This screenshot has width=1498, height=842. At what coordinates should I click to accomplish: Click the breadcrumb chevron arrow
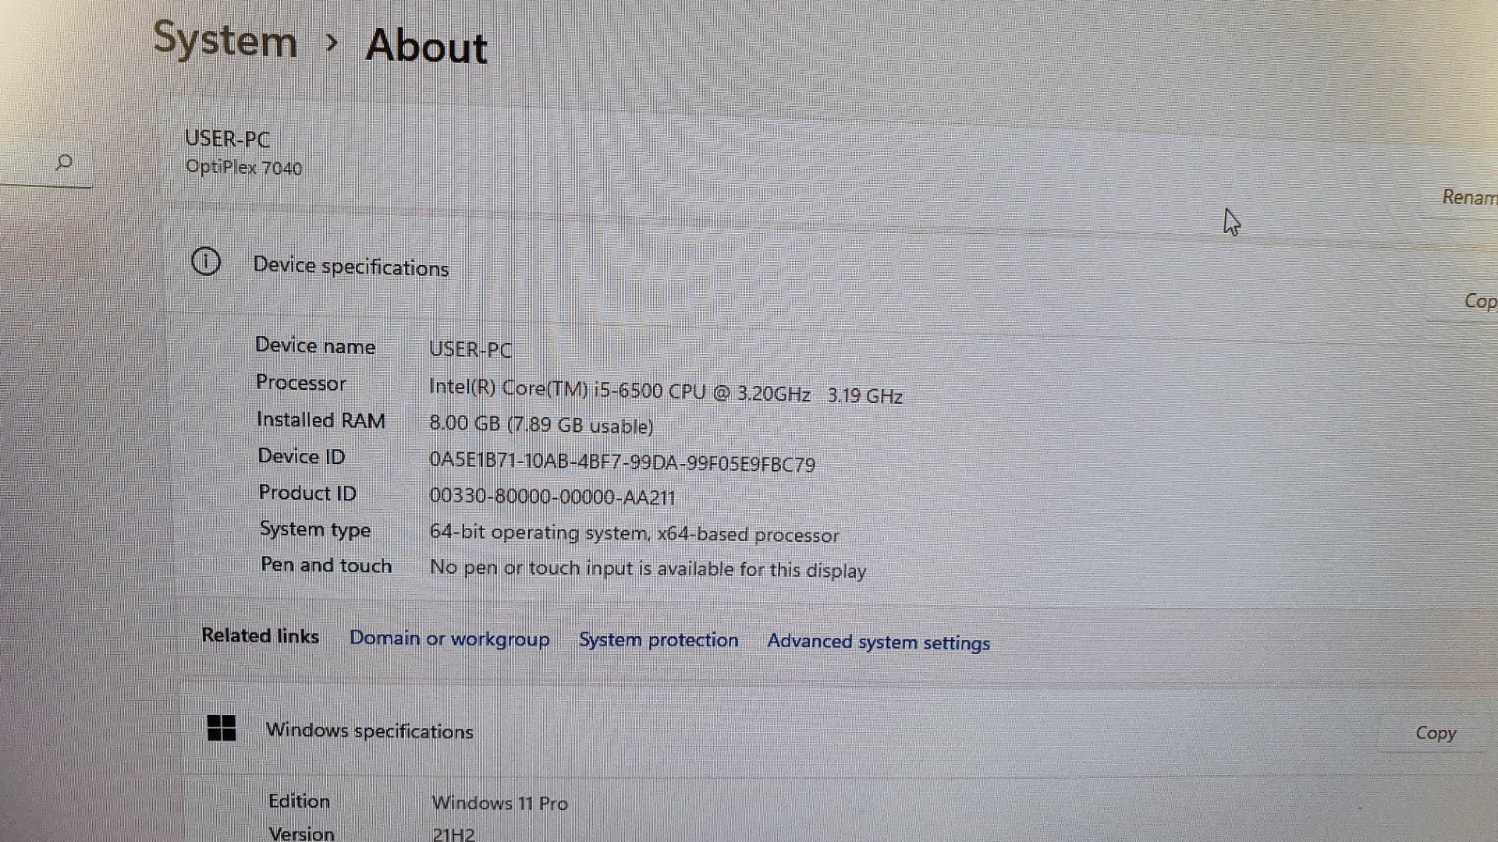(332, 43)
